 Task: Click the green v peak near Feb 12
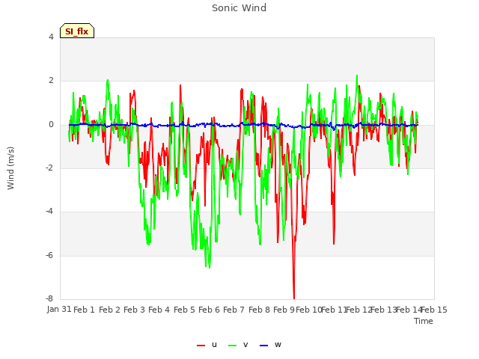coord(357,76)
